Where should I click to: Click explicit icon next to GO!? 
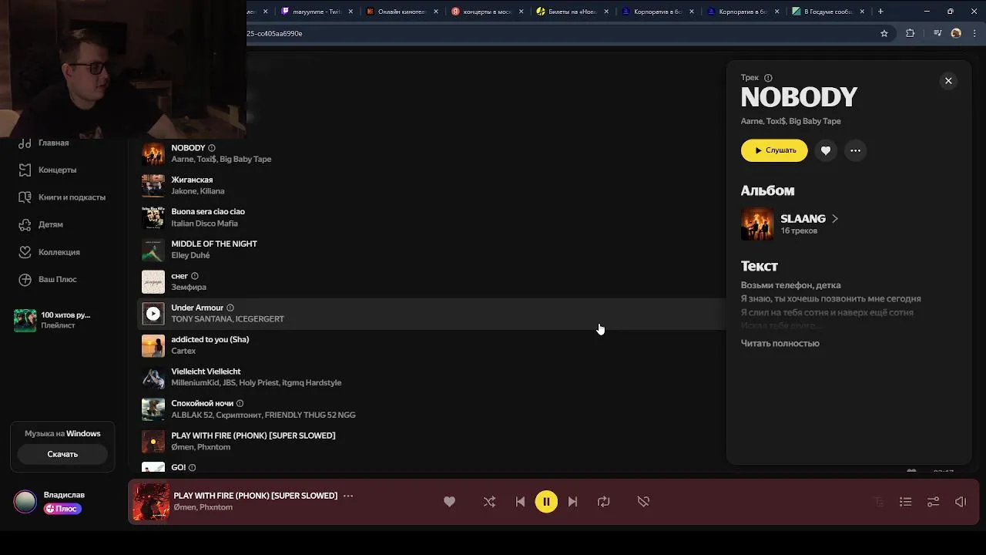(x=193, y=467)
